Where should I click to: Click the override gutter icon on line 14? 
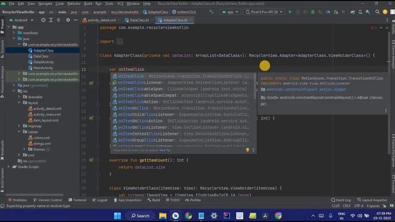[x=91, y=83]
